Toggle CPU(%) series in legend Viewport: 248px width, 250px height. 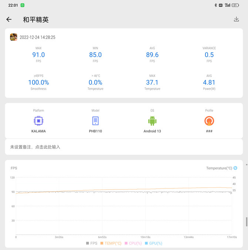[133, 243]
